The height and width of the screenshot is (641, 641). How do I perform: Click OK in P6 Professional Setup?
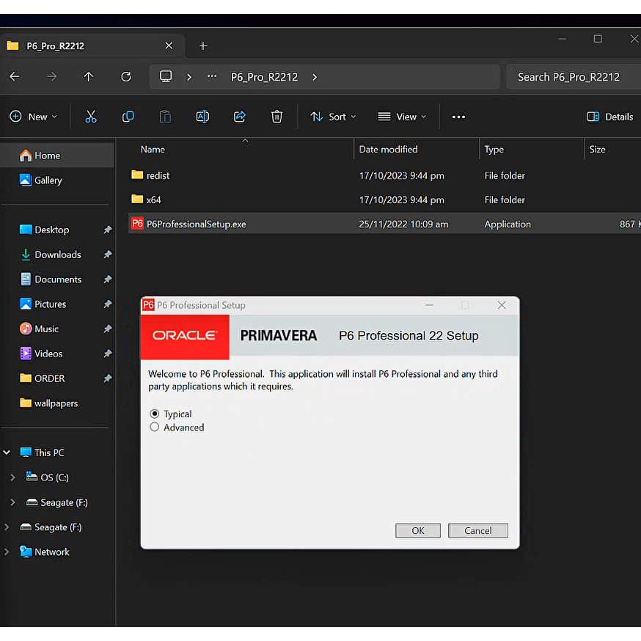[x=418, y=531]
